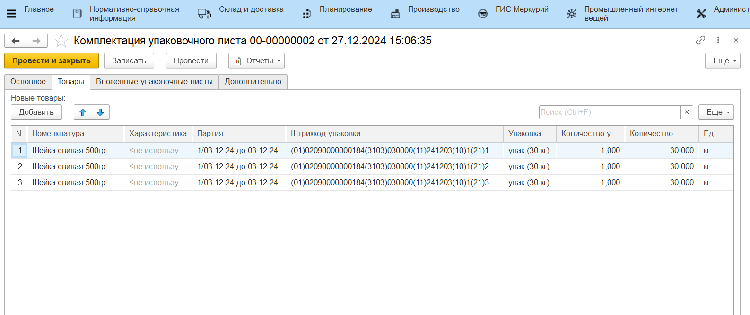Click Характеристика cell in row 3
The height and width of the screenshot is (315, 750).
(158, 183)
